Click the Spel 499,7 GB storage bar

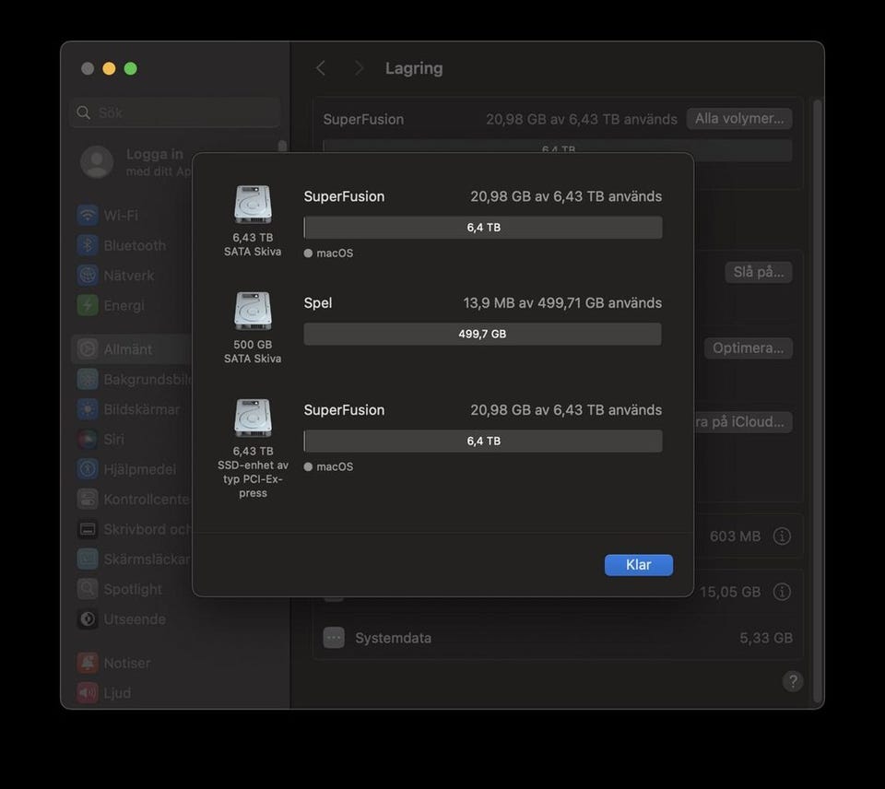tap(482, 334)
